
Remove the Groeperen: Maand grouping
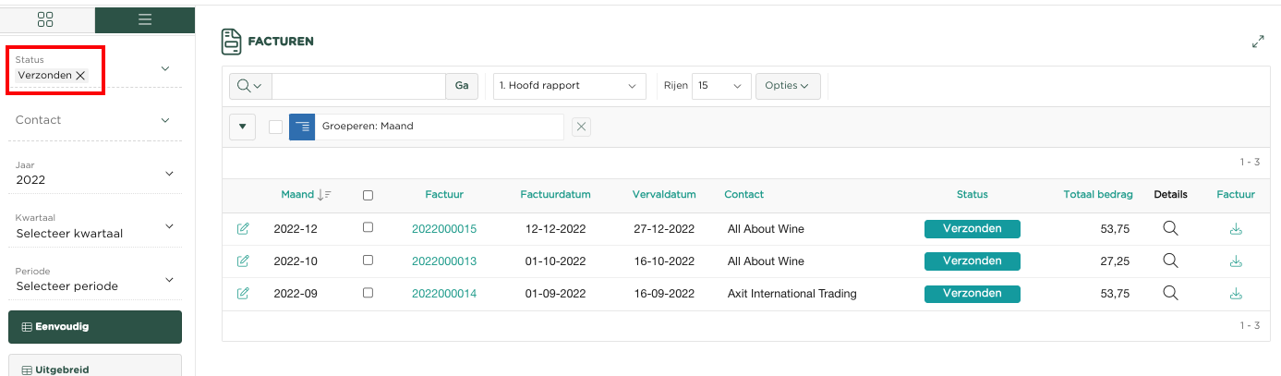click(581, 127)
